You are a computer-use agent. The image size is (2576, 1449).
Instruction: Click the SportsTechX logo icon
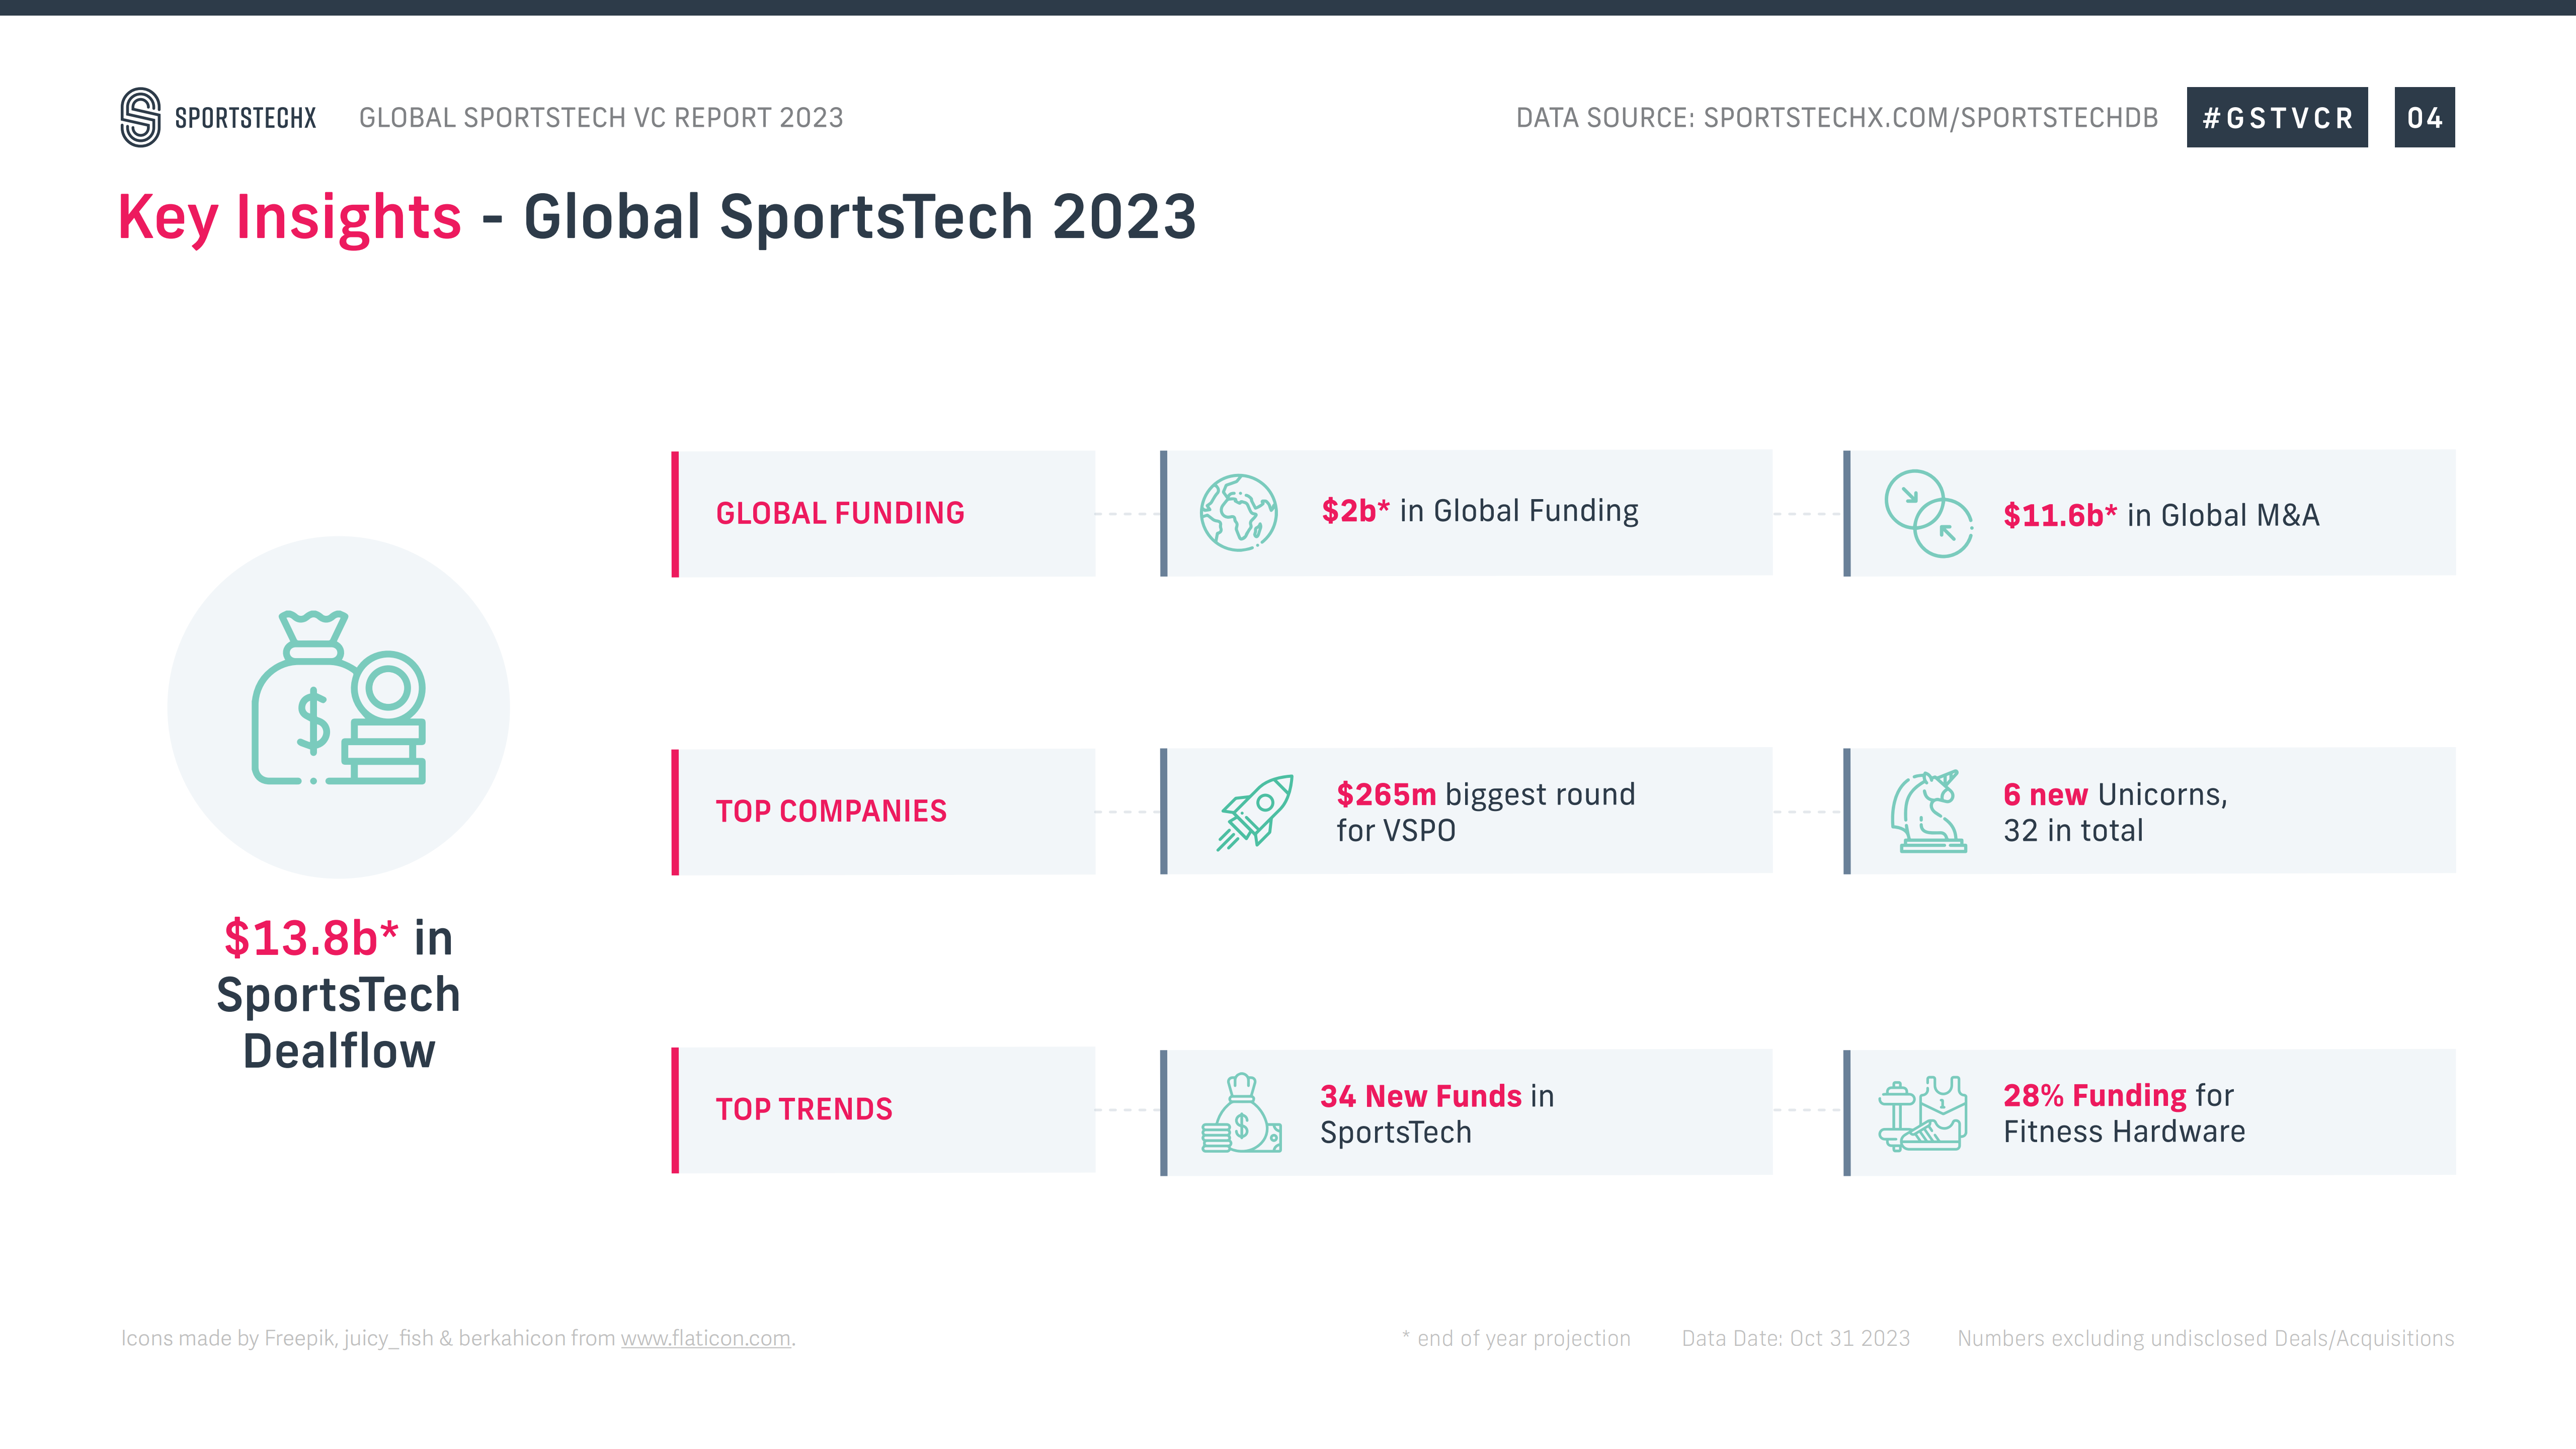pos(140,117)
